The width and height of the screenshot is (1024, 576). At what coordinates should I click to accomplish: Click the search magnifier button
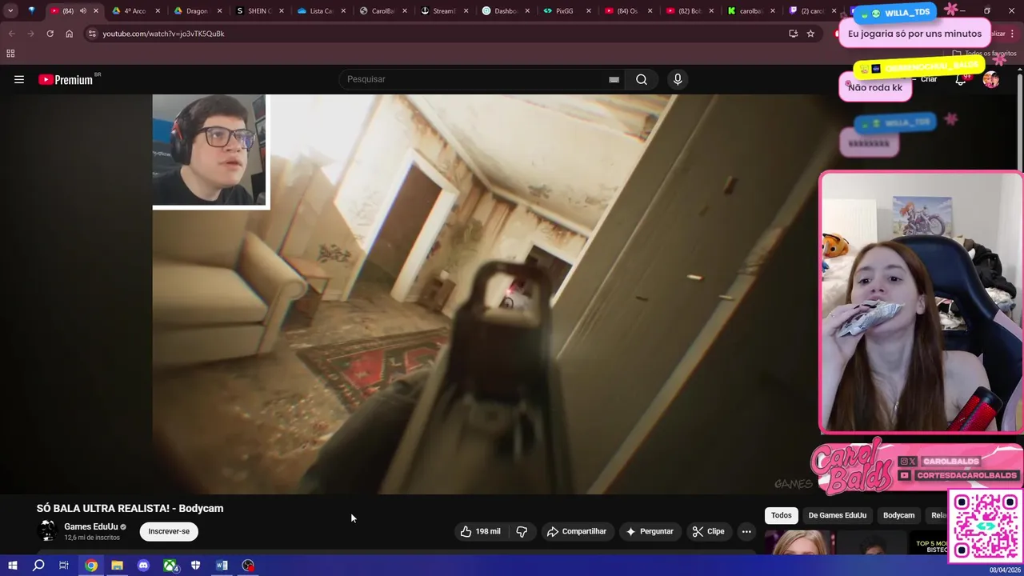click(642, 79)
